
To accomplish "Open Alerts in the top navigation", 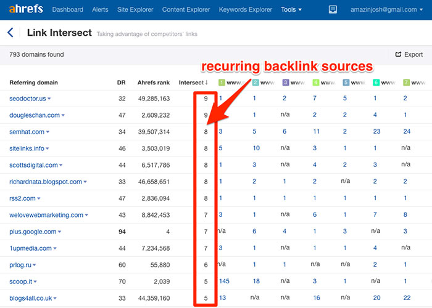I will point(100,10).
